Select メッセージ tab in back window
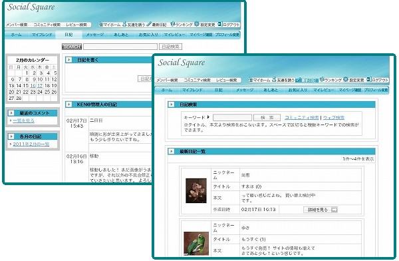399x261 pixels. (95, 35)
